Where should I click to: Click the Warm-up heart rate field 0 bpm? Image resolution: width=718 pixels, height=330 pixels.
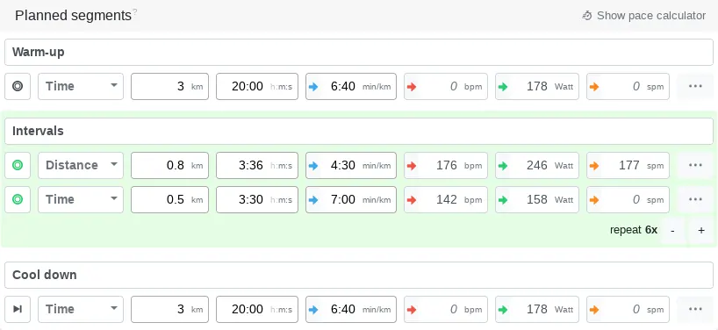click(446, 86)
